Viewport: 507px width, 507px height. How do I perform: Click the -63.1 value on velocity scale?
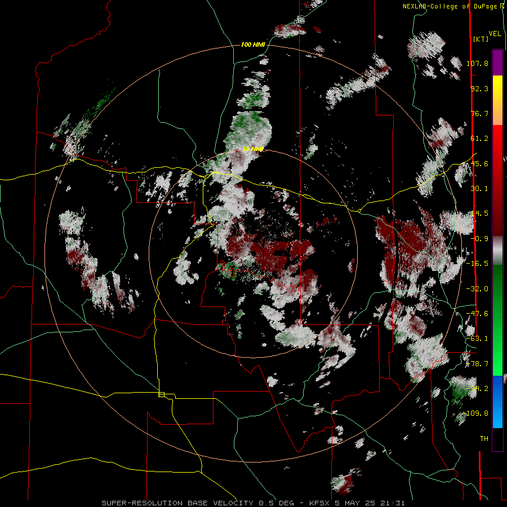477,339
